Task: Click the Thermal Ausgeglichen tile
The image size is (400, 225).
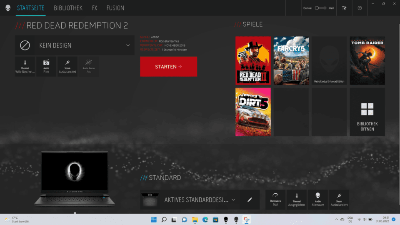Action: [297, 200]
